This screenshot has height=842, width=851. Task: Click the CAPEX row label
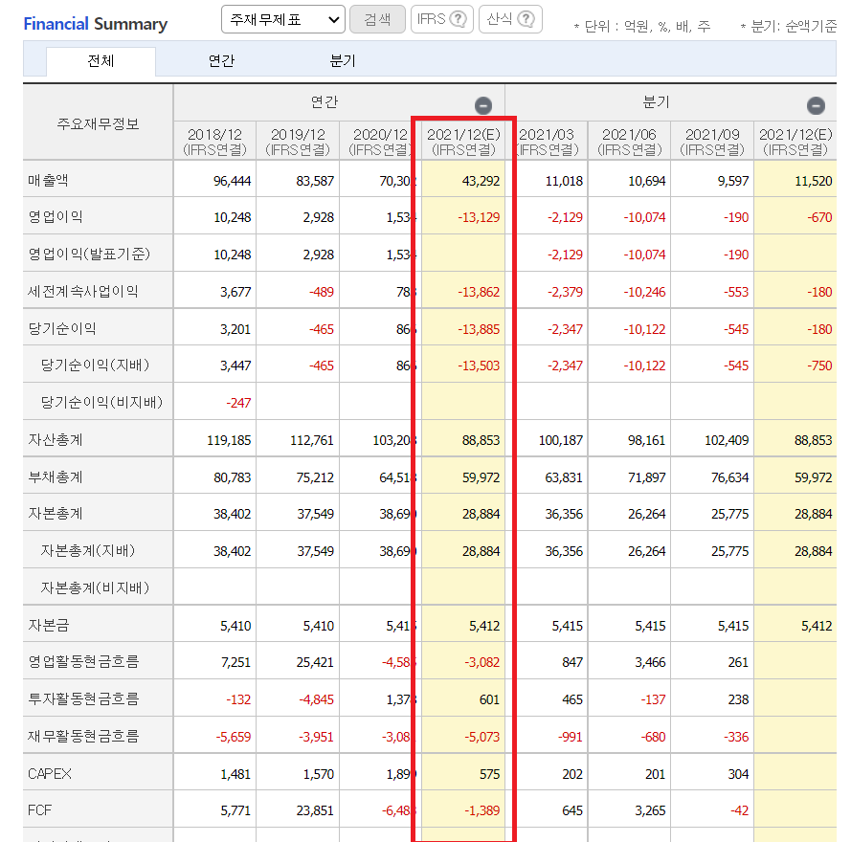coord(50,774)
